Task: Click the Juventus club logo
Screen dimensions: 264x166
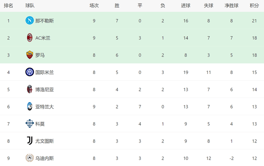Action: tap(29, 141)
